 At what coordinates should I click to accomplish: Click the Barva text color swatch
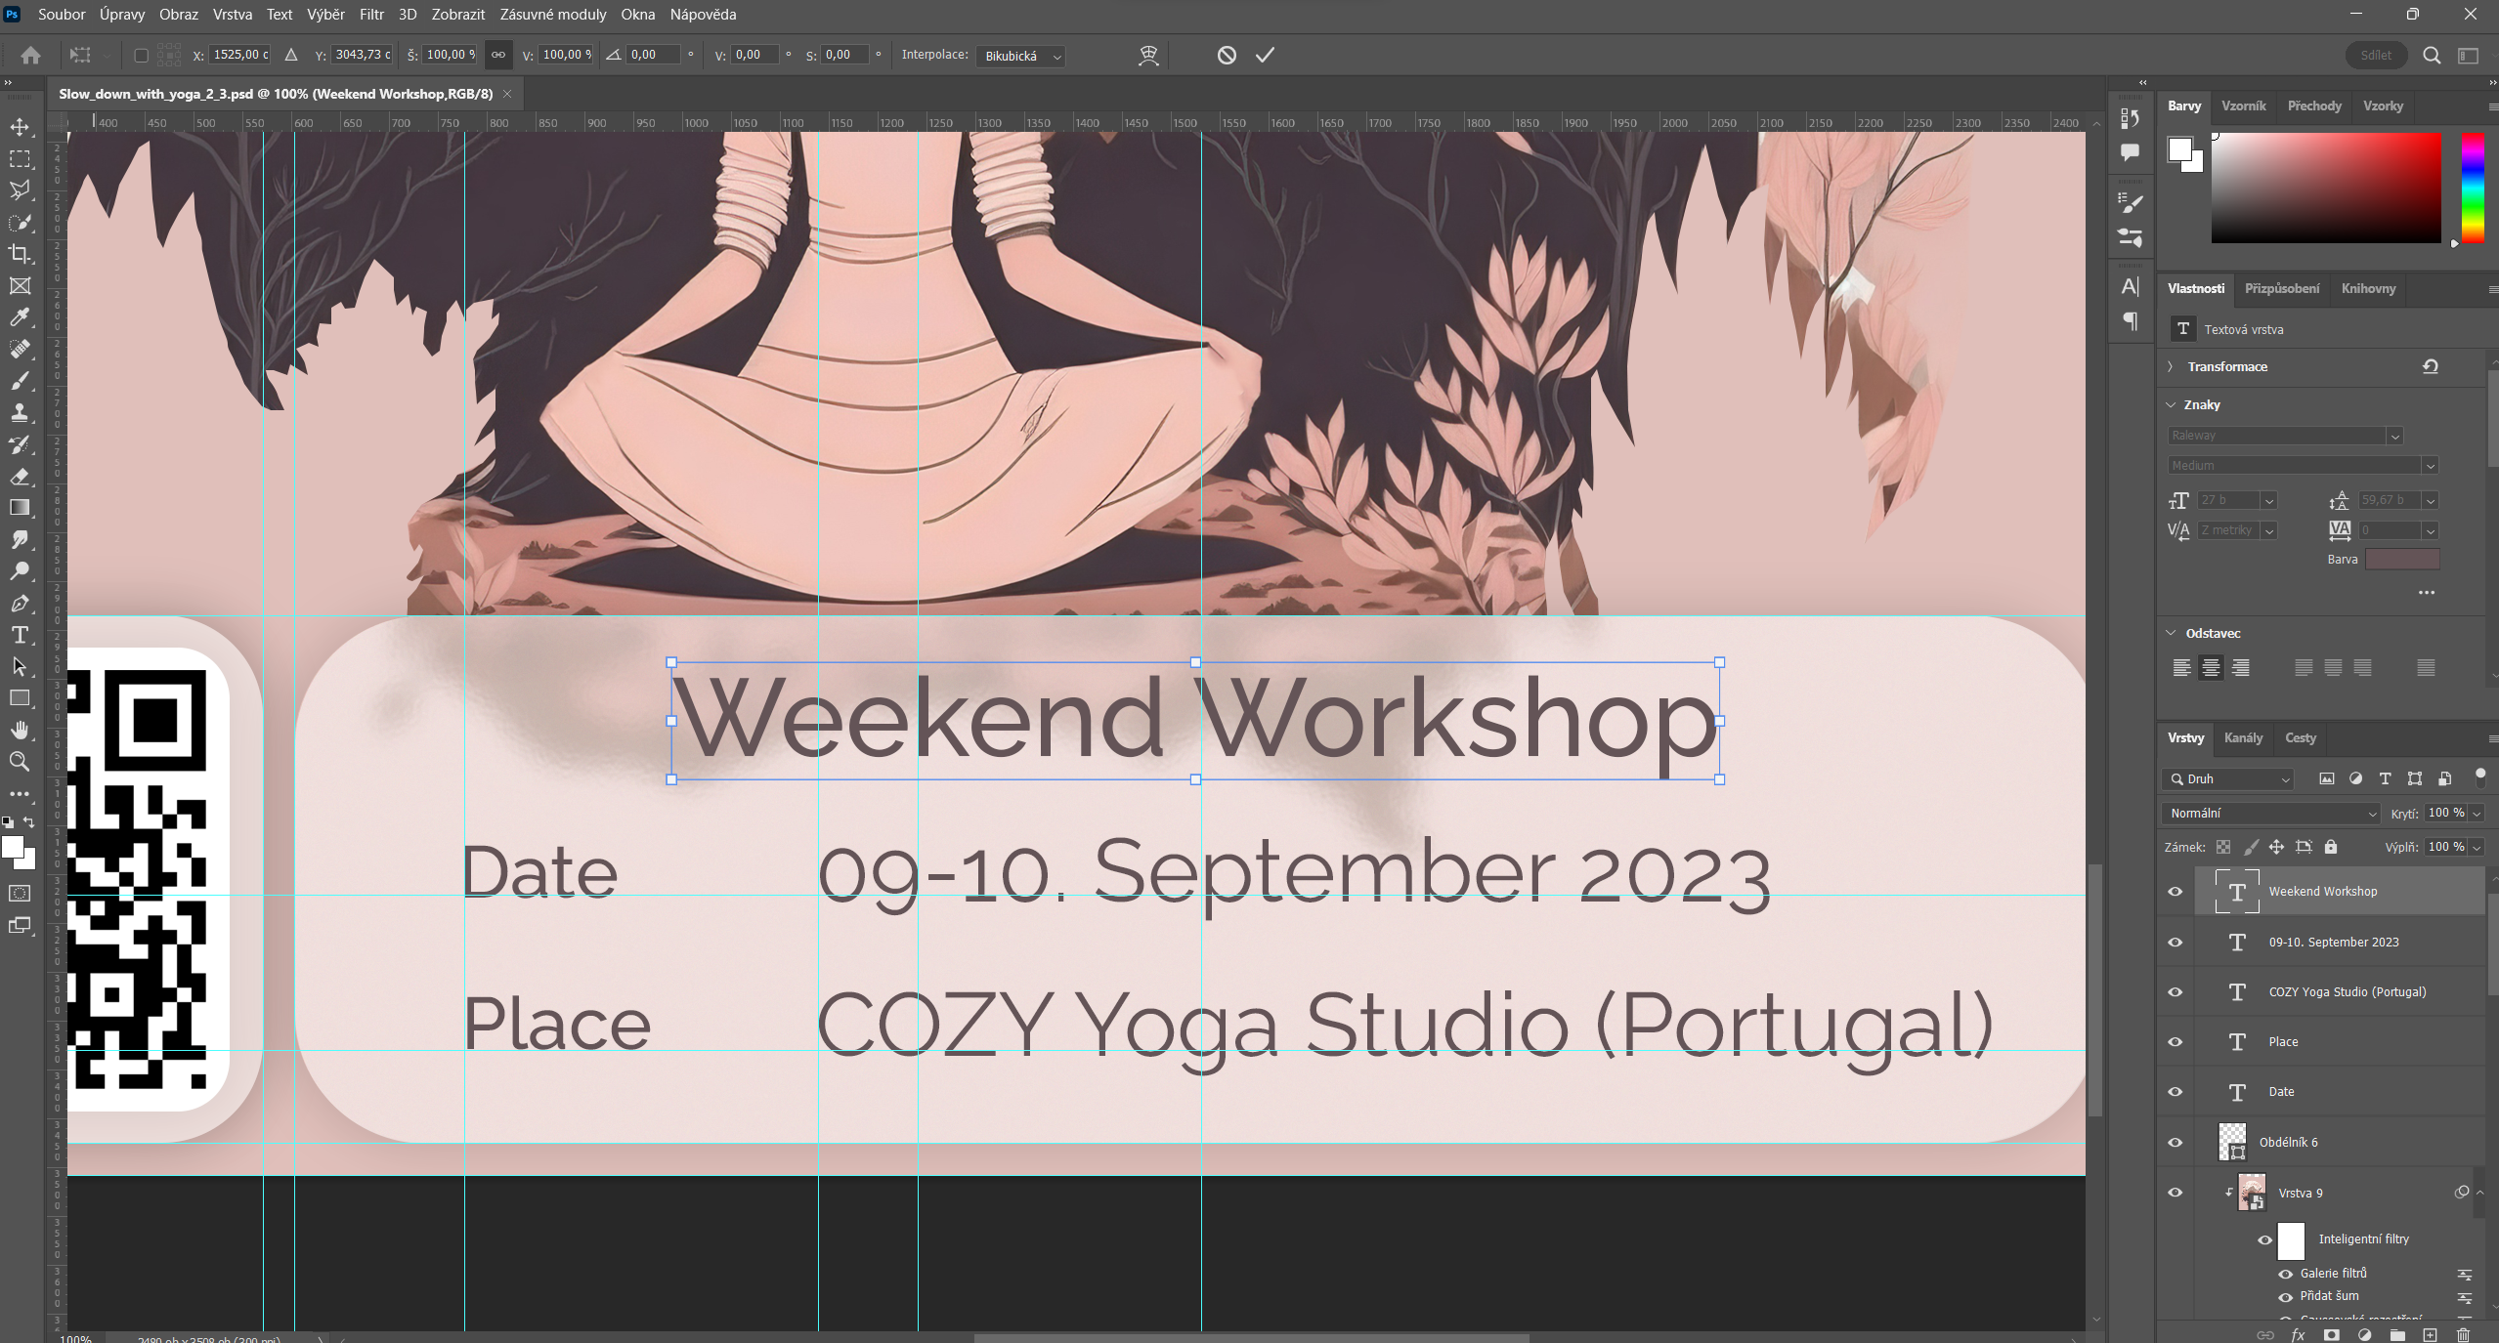(2402, 560)
